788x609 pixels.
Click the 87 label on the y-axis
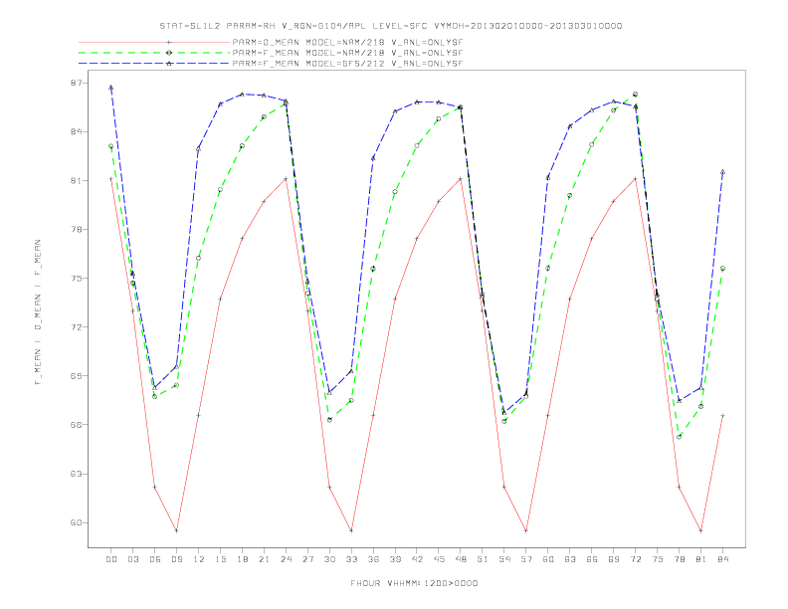[76, 83]
